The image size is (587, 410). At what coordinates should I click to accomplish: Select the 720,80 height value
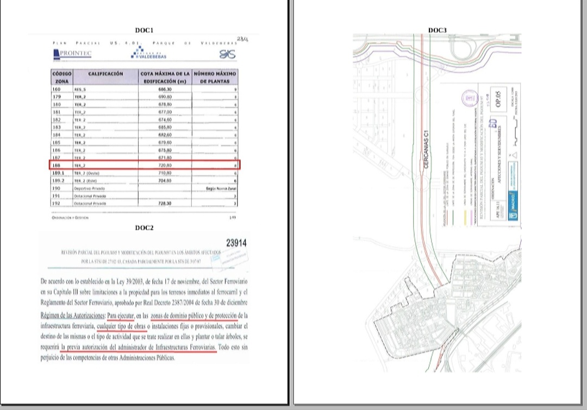(x=165, y=165)
